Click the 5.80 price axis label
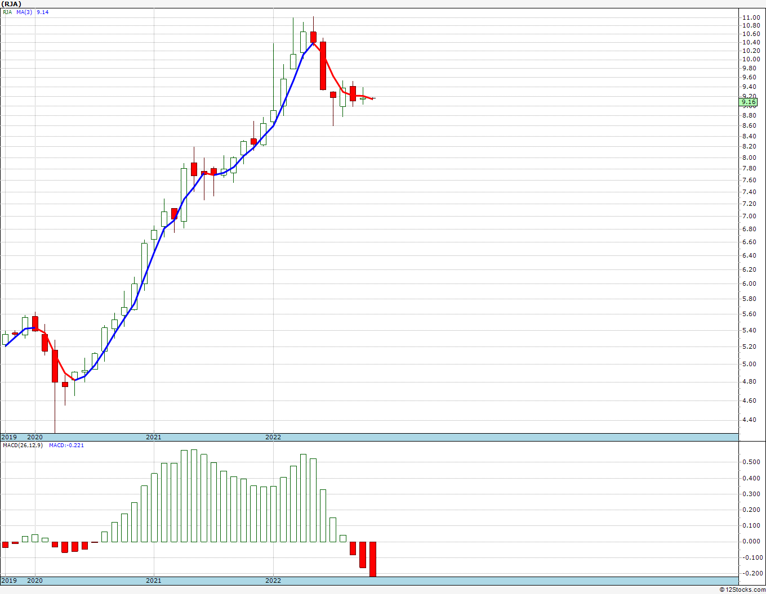The image size is (766, 594). coord(750,299)
